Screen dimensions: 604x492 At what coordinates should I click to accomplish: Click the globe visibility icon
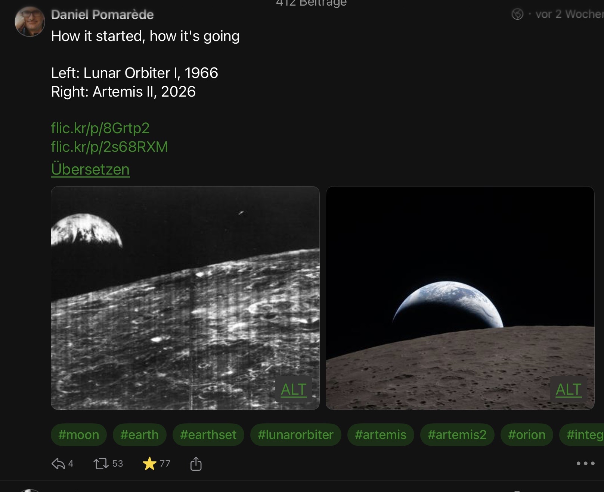[517, 15]
